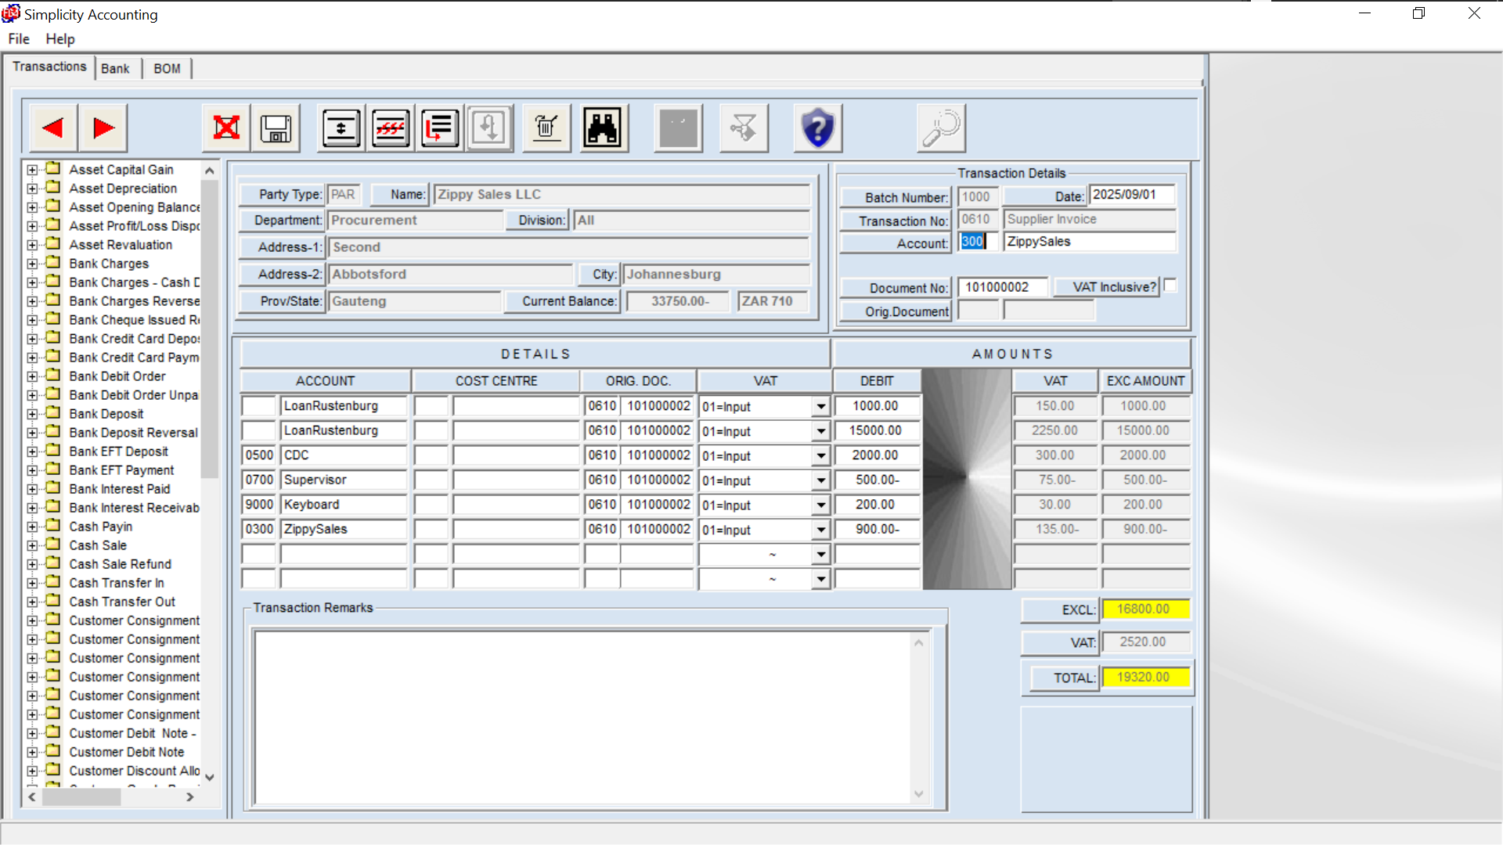Click folder icon beside Customer Debit Note
Viewport: 1503px width, 845px height.
coord(53,750)
